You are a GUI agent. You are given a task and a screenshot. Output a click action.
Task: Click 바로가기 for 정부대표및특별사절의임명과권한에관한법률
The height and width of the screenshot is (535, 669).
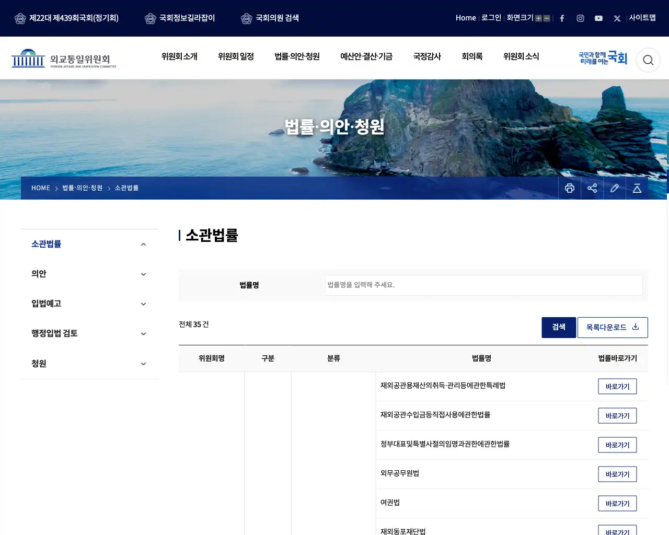[x=617, y=445]
